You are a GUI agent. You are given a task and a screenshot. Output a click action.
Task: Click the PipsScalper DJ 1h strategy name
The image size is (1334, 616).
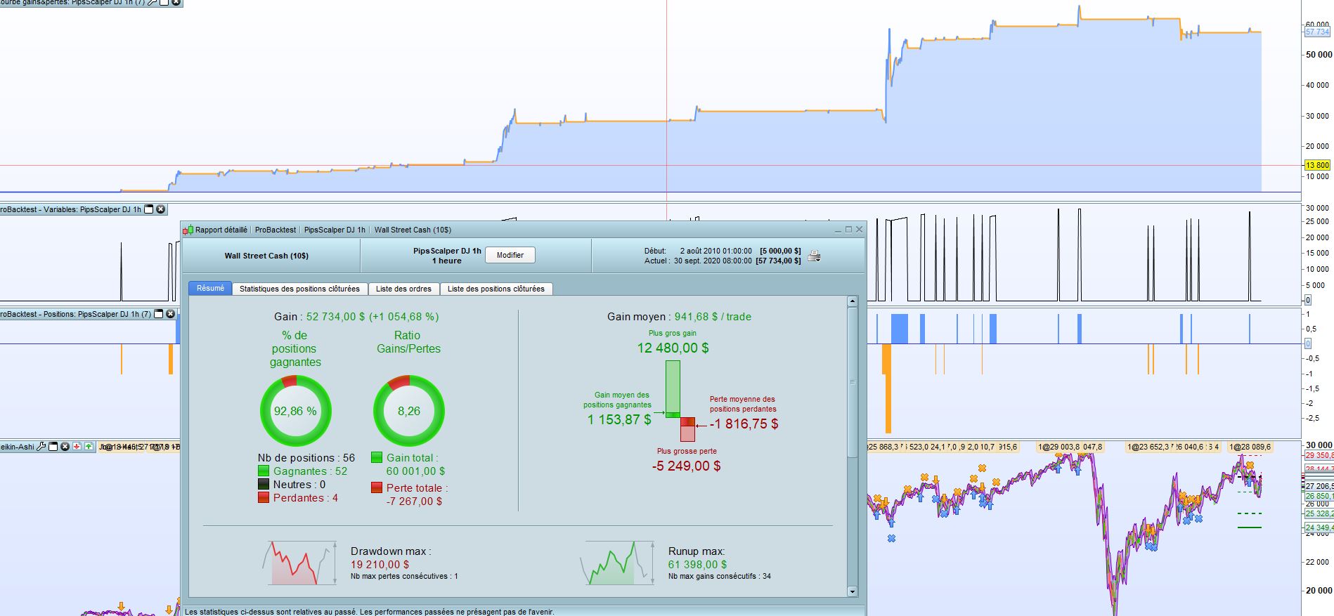pos(447,251)
